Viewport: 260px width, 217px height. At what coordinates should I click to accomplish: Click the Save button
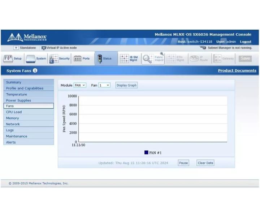pyautogui.click(x=245, y=59)
